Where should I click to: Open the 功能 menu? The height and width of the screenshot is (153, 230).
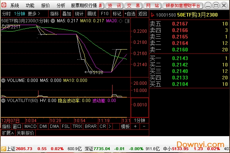coord(30,6)
